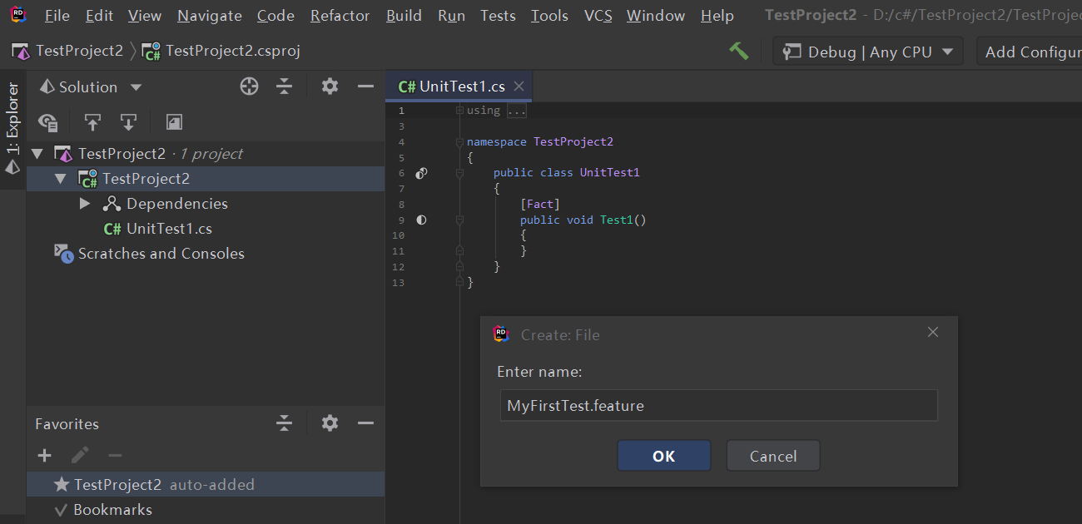Expand the Dependencies node
The width and height of the screenshot is (1082, 524).
pos(84,204)
